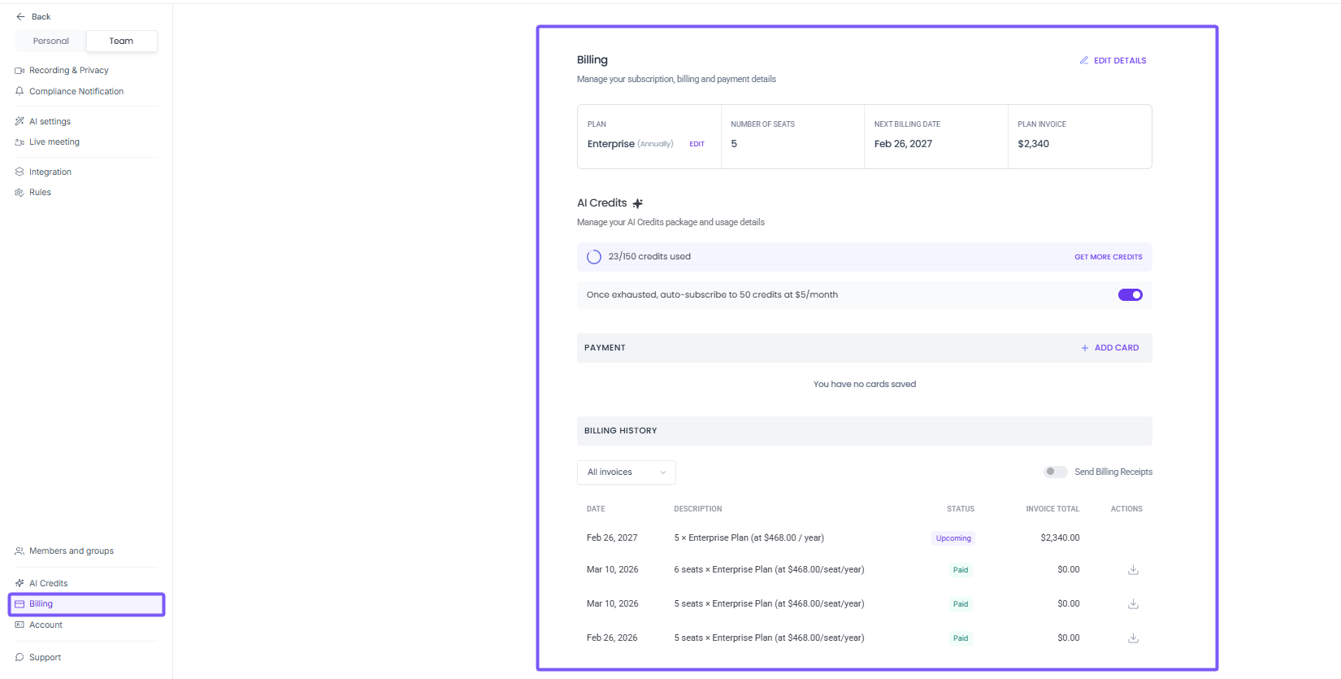Open the Integration section
The width and height of the screenshot is (1341, 679).
point(50,172)
